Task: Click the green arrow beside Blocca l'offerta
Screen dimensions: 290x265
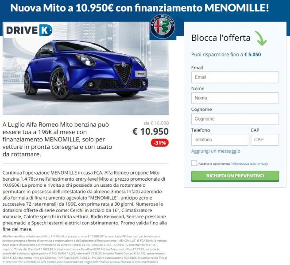Action: (x=261, y=38)
